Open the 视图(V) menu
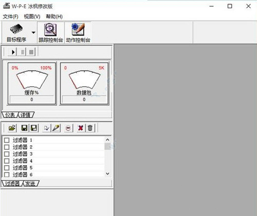257x216 pixels. click(32, 16)
